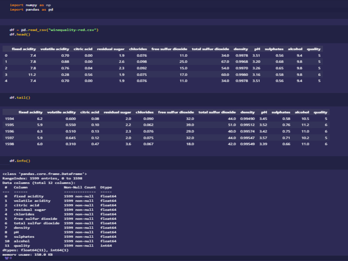This screenshot has width=348, height=261.
Task: Select chlorides value "0.092"
Action: pyautogui.click(x=142, y=68)
